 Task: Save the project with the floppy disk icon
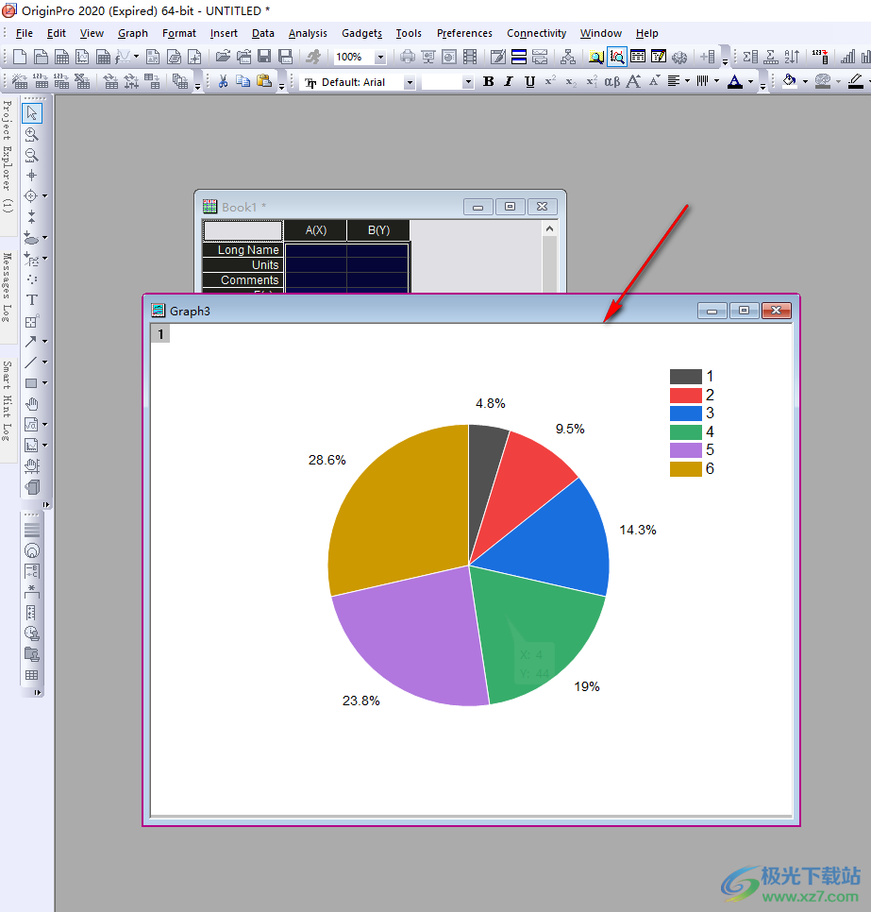[264, 57]
